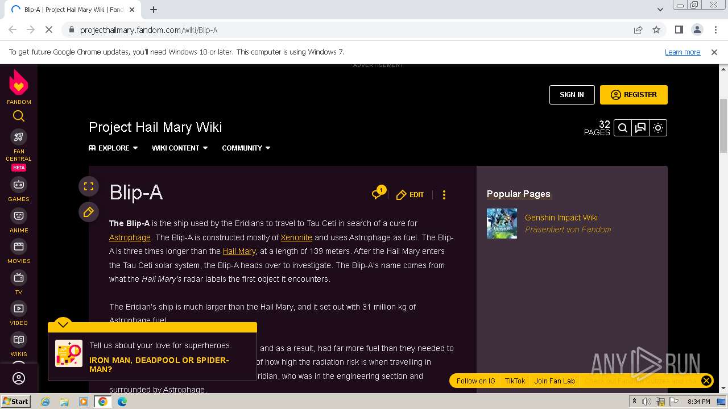728x409 pixels.
Task: Open the article more-options kebab menu
Action: [444, 194]
